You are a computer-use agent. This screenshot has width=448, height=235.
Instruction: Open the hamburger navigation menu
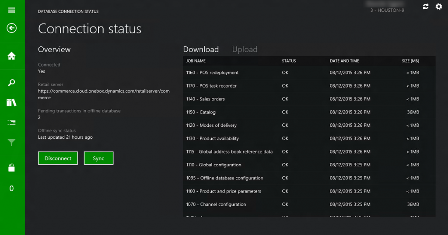[12, 10]
